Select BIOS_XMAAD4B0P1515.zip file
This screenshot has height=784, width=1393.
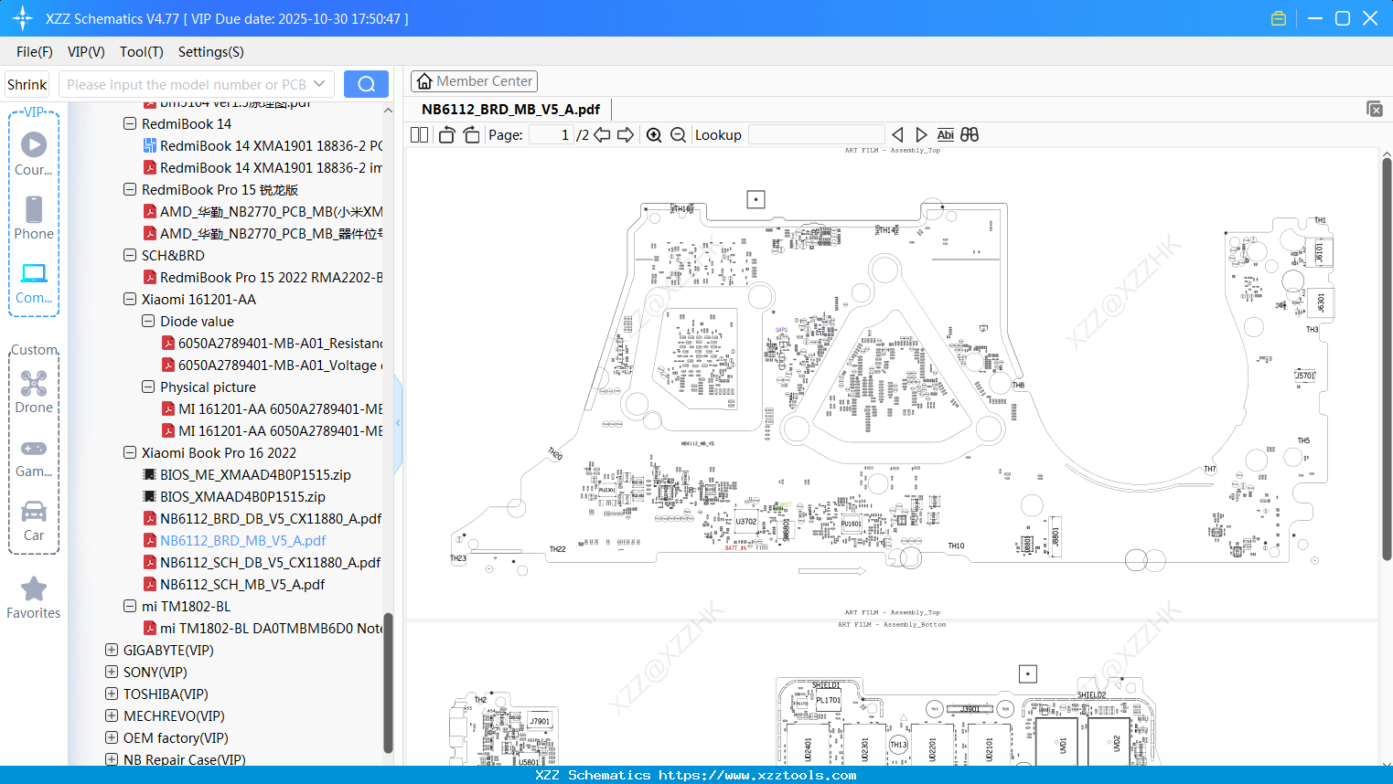click(x=234, y=496)
